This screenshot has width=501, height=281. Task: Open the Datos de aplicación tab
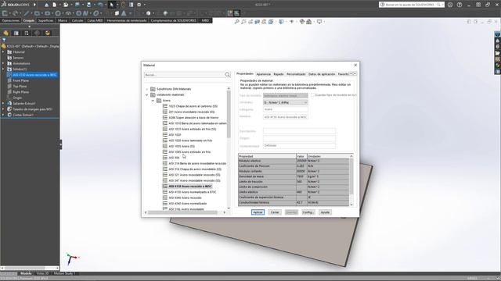(x=322, y=74)
